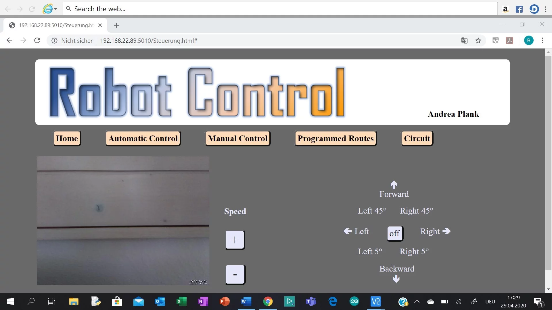Open File Explorer from taskbar
This screenshot has width=552, height=310.
pyautogui.click(x=74, y=301)
